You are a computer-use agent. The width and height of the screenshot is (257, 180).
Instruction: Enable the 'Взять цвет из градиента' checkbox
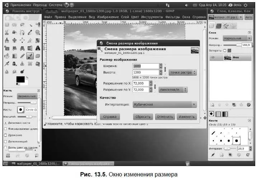(5, 147)
